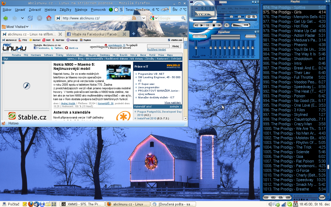331x207 pixels.
Task: Click the XMMS volume slider
Action: point(225,17)
